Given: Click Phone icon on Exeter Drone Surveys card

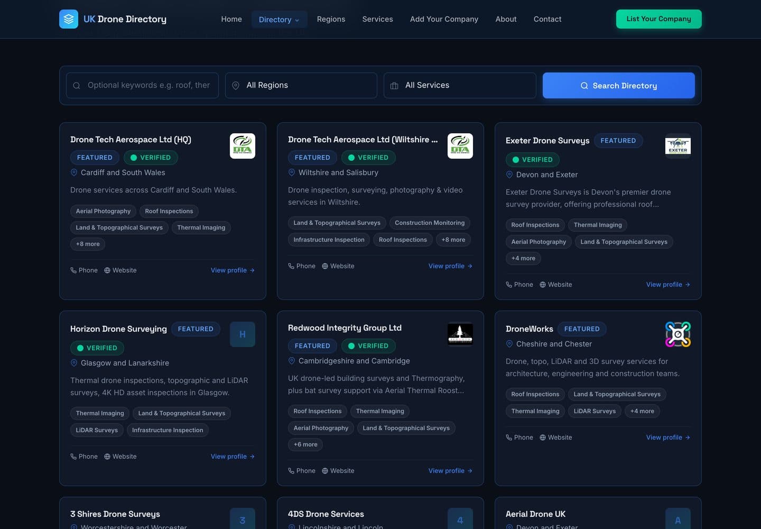Looking at the screenshot, I should tap(509, 285).
